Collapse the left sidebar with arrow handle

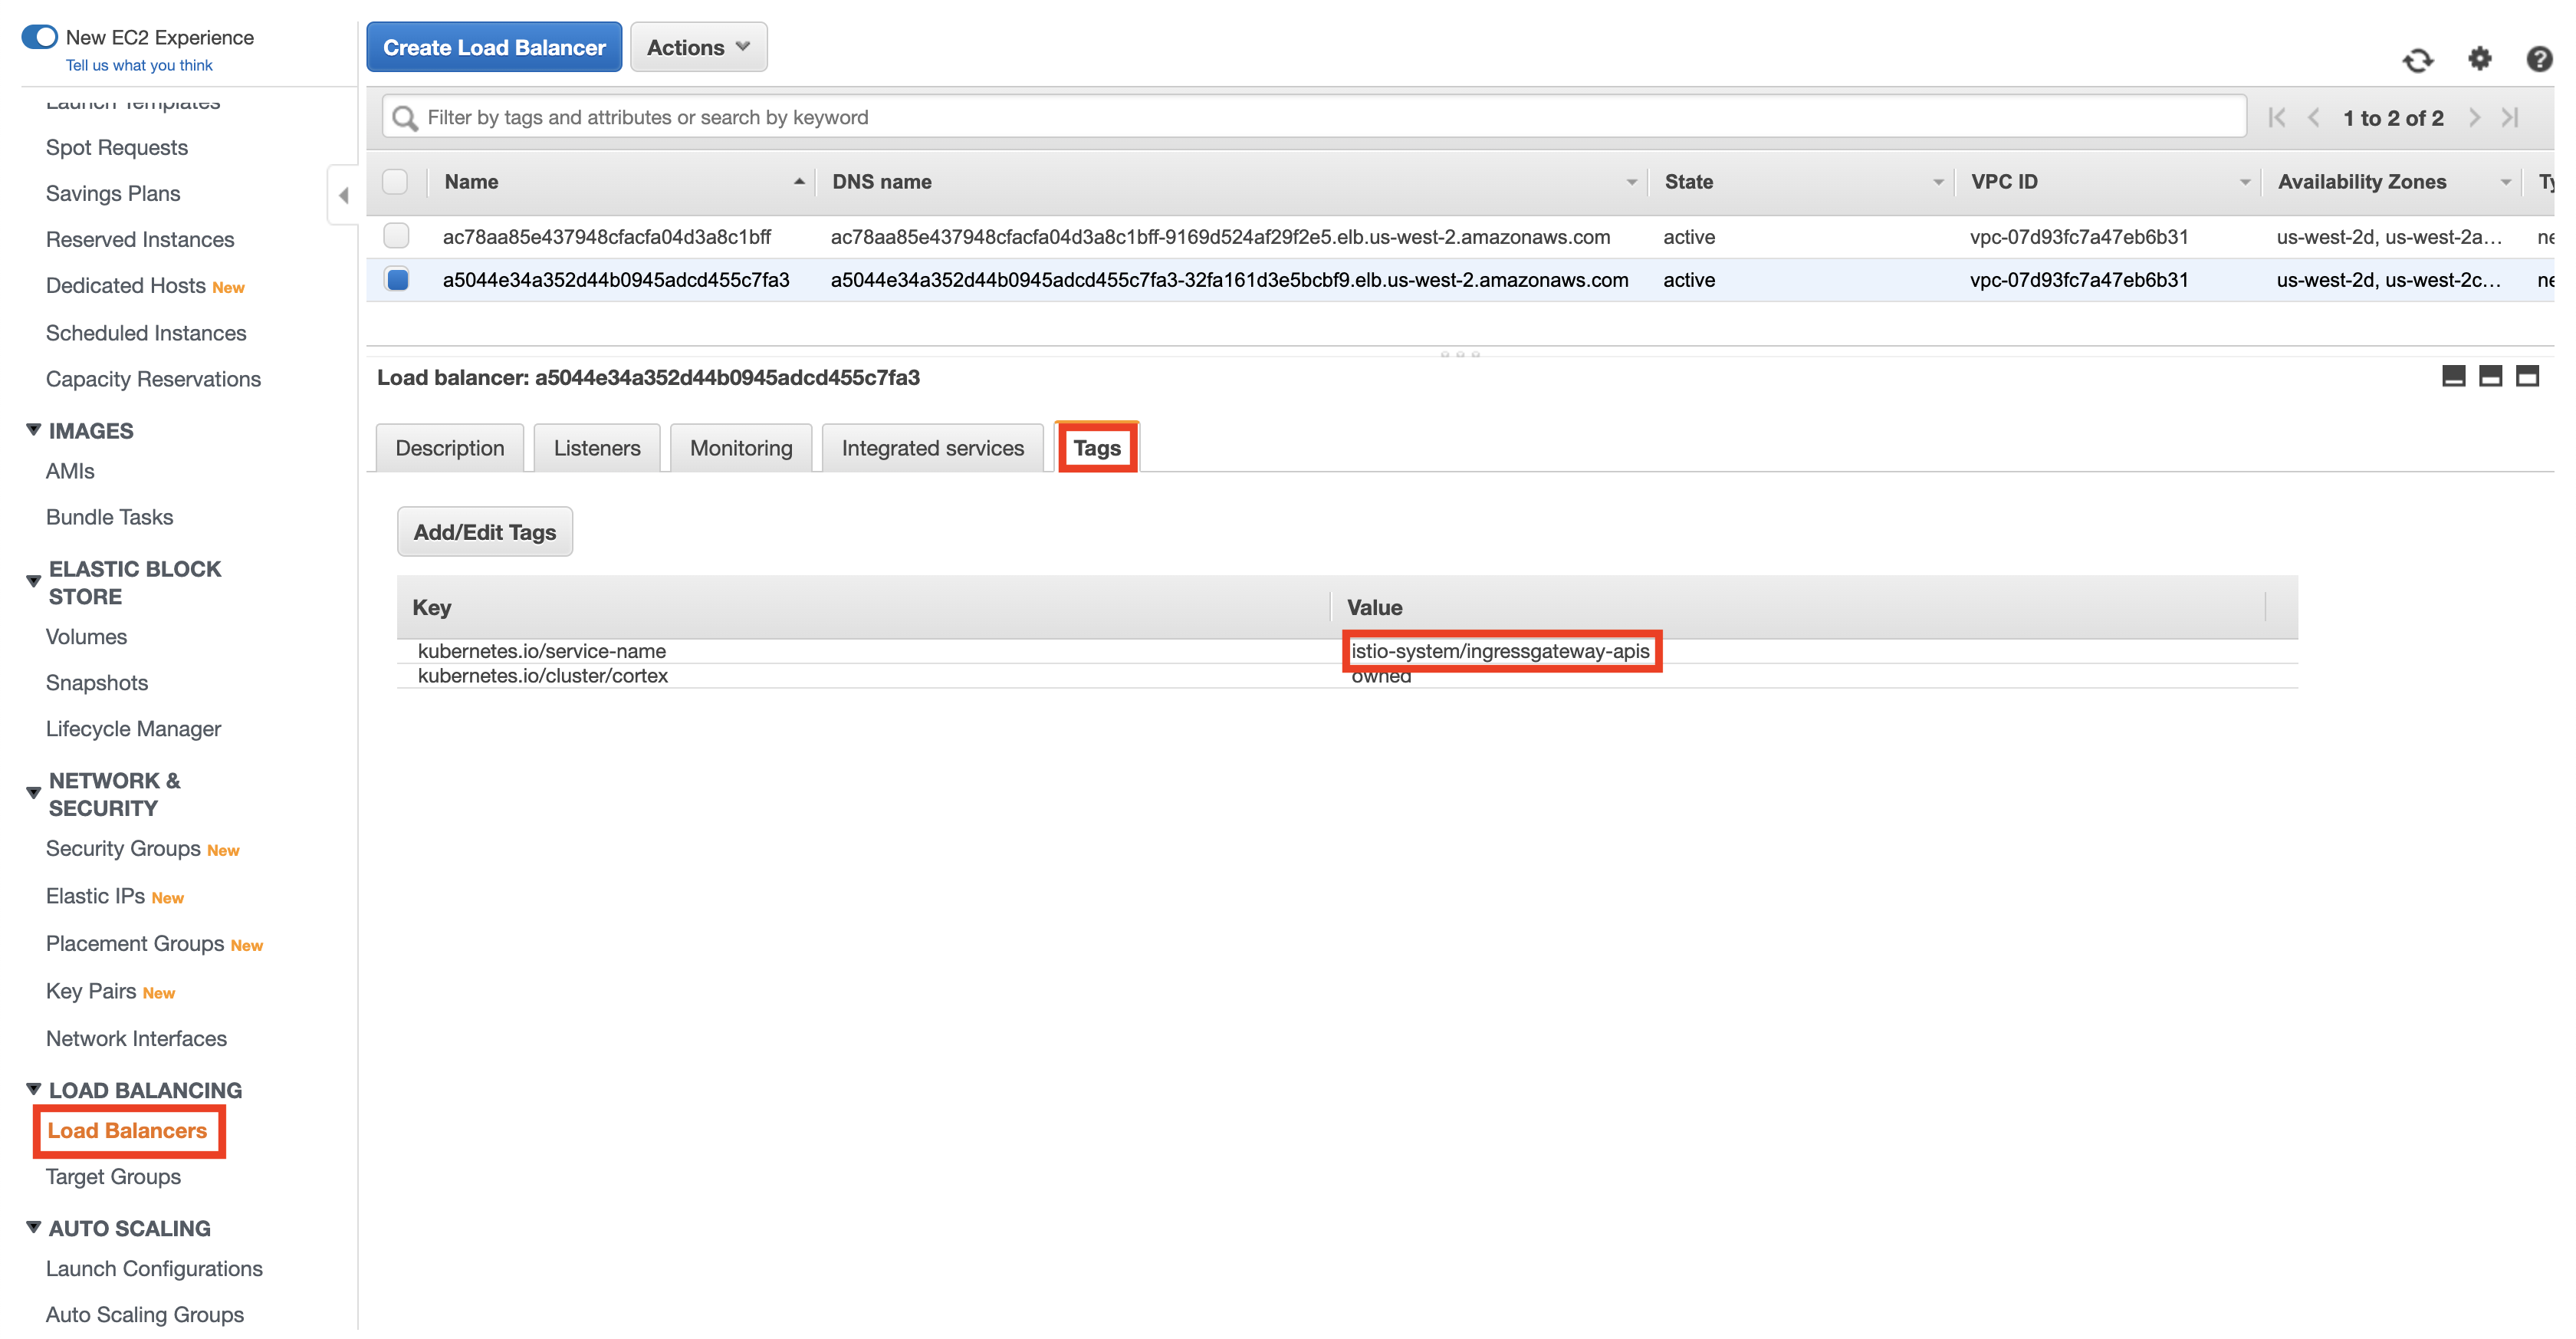(343, 196)
